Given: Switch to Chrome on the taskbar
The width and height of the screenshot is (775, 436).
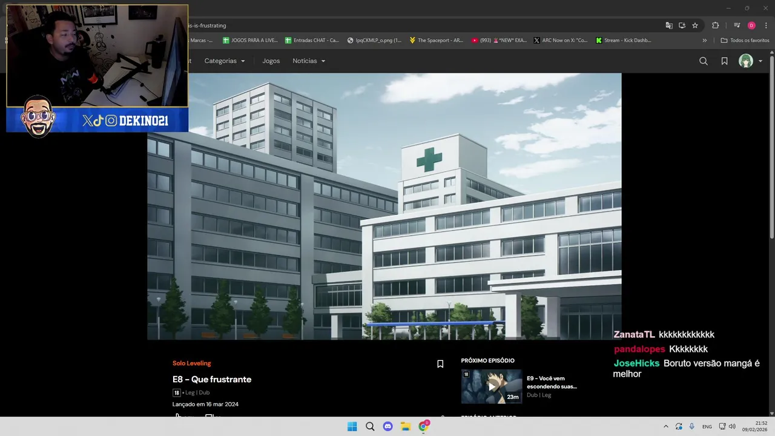Looking at the screenshot, I should point(423,426).
